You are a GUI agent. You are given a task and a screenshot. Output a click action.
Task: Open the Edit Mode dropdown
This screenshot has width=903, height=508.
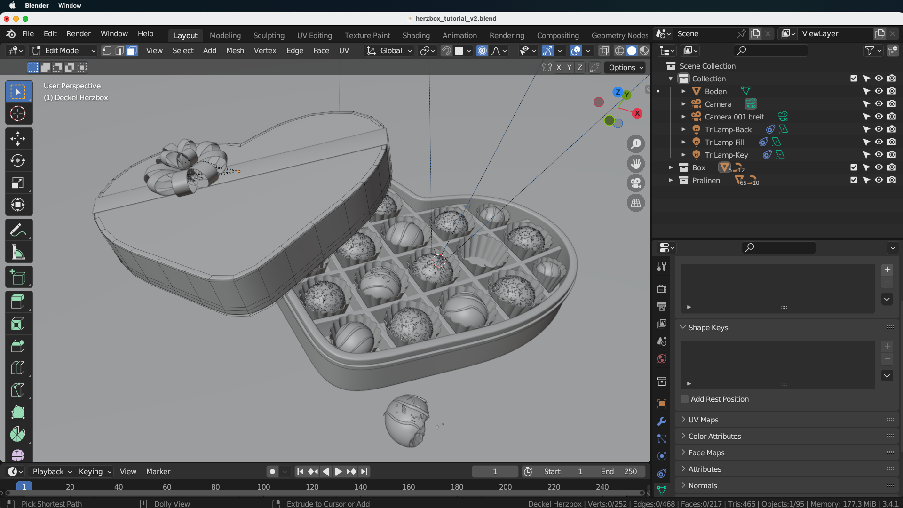pos(63,51)
